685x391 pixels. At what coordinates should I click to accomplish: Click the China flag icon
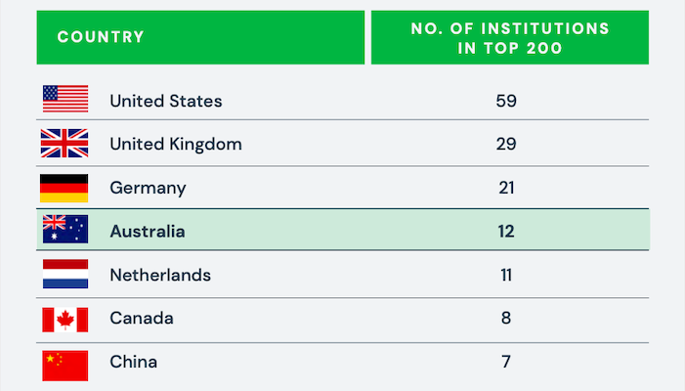pyautogui.click(x=64, y=363)
